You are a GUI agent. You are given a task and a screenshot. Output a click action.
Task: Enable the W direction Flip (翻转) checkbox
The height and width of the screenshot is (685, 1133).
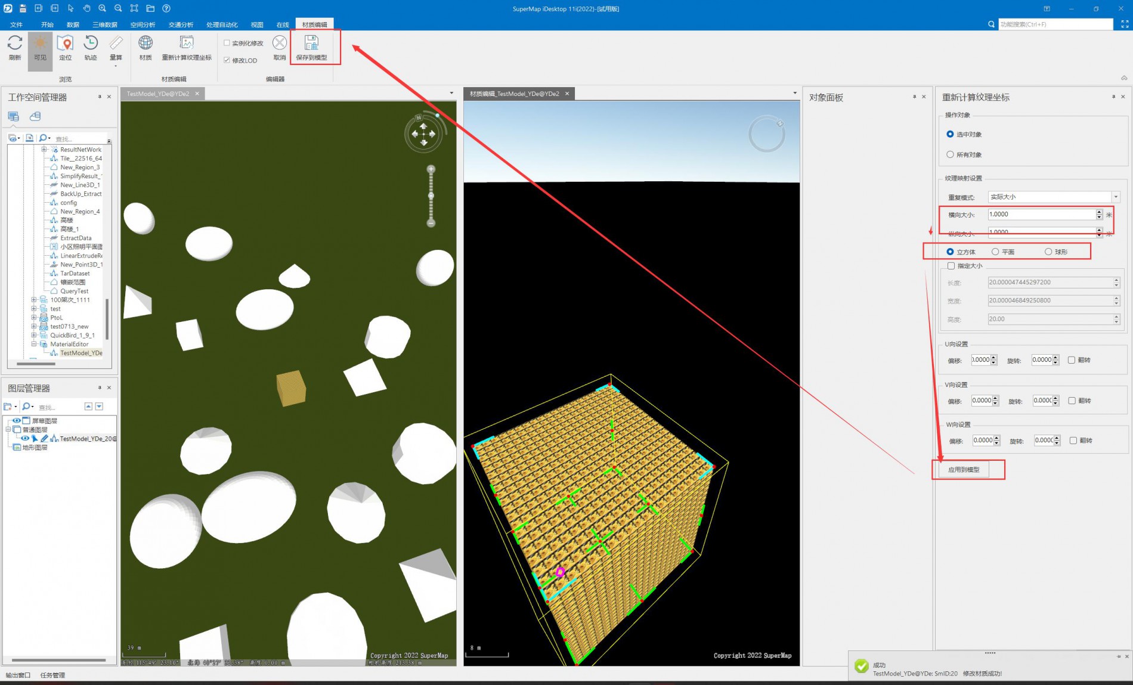(x=1073, y=441)
